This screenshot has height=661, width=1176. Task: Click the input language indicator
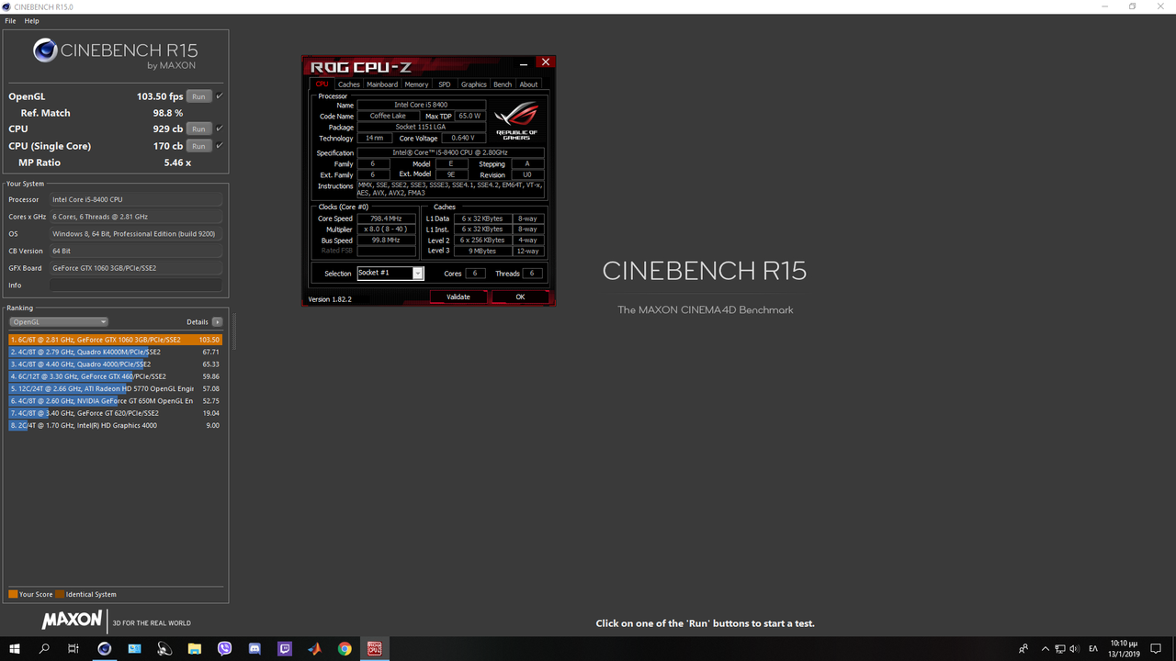click(1093, 649)
